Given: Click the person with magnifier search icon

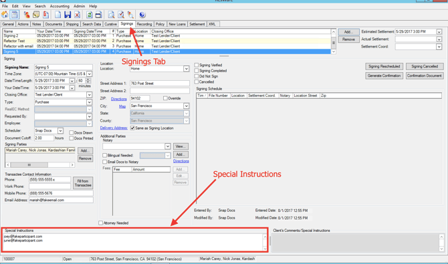Looking at the screenshot, I should [130, 15].
